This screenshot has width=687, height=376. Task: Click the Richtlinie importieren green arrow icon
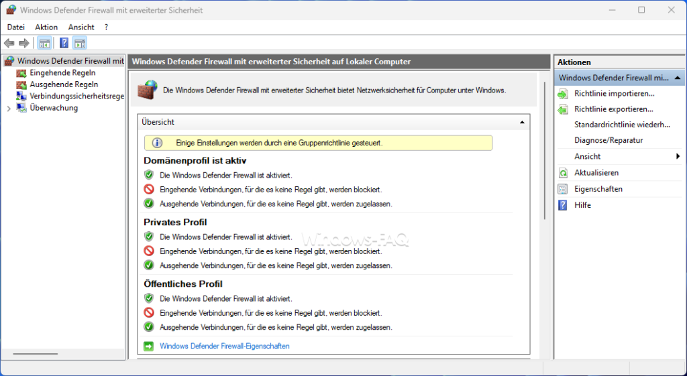563,94
